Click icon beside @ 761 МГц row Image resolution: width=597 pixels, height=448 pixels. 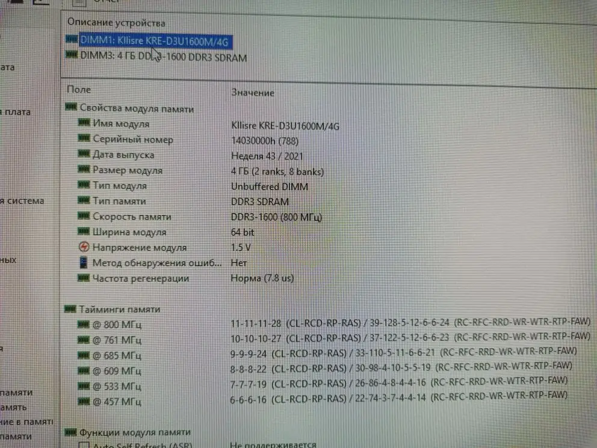click(84, 340)
